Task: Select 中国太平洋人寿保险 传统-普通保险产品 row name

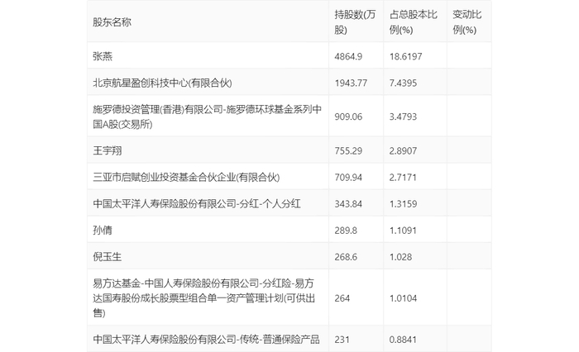Action: (x=206, y=340)
